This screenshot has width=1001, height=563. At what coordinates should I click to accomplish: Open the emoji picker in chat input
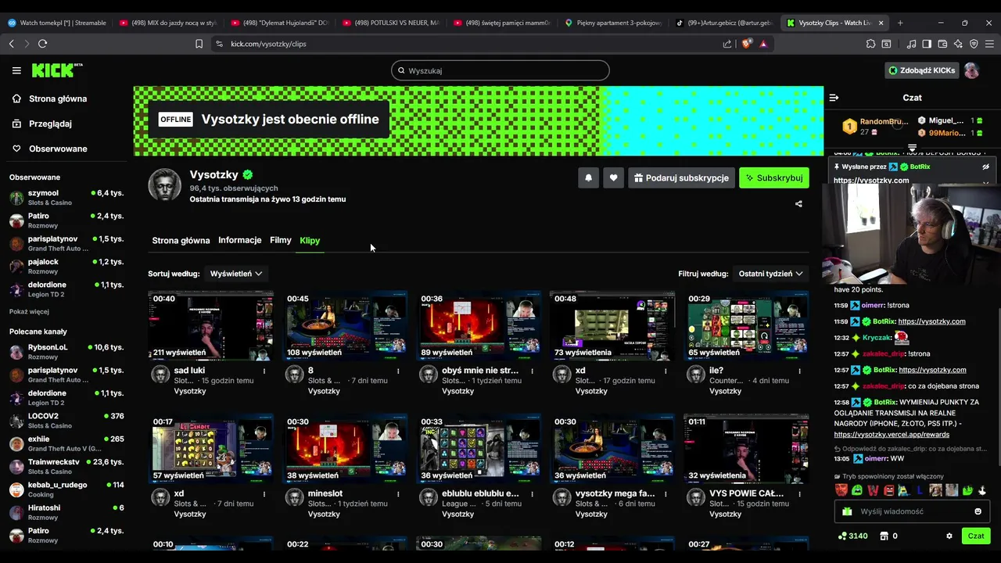pos(978,511)
